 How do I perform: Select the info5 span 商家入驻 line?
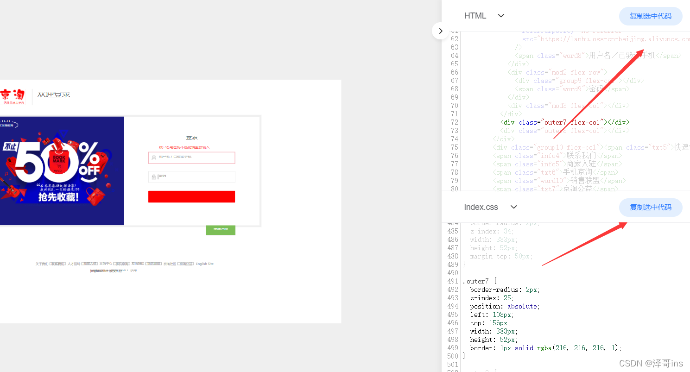pos(557,164)
